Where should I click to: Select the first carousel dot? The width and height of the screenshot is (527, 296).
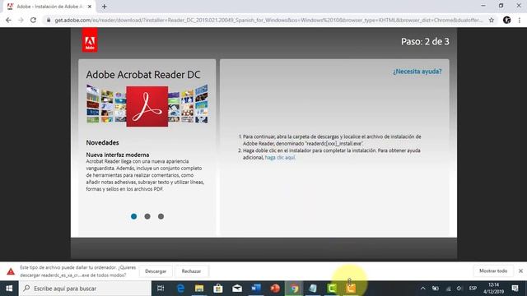point(133,216)
